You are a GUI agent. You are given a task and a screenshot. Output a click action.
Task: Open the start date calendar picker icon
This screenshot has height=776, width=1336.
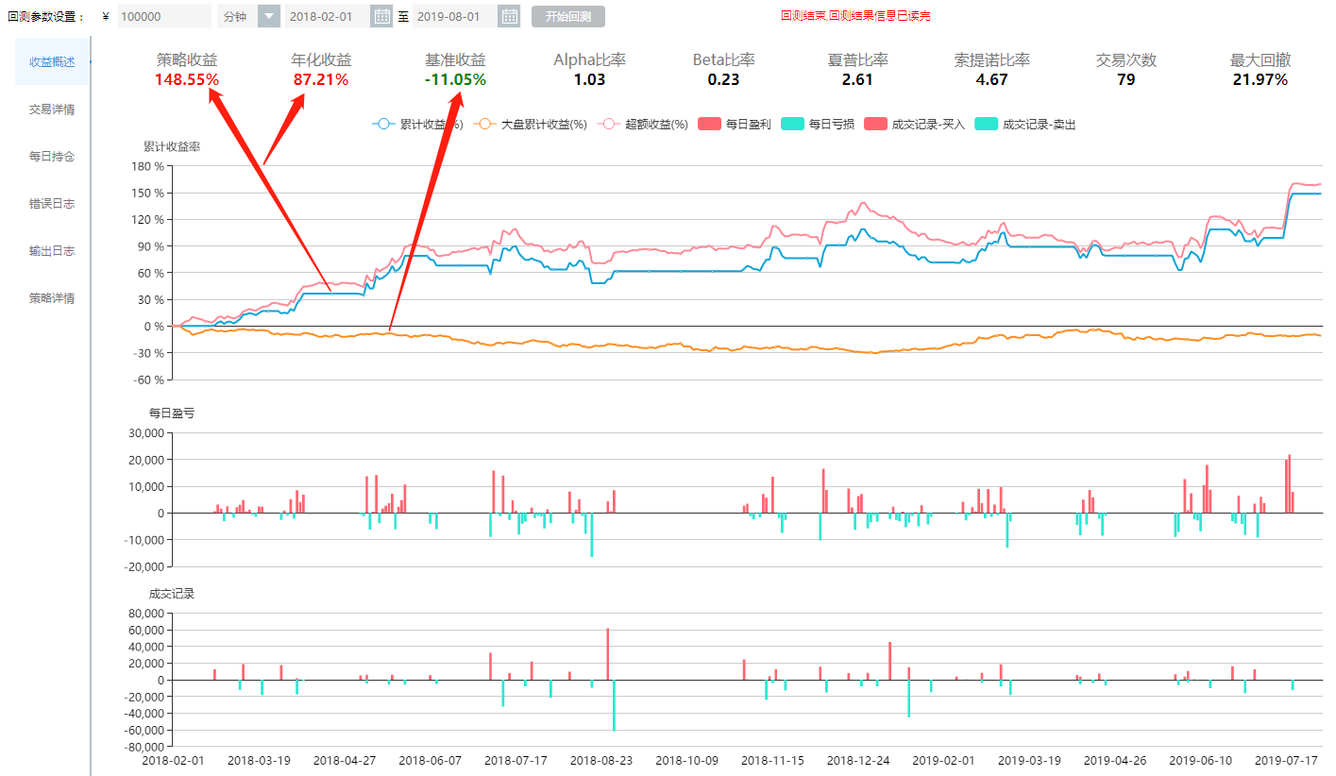point(381,16)
